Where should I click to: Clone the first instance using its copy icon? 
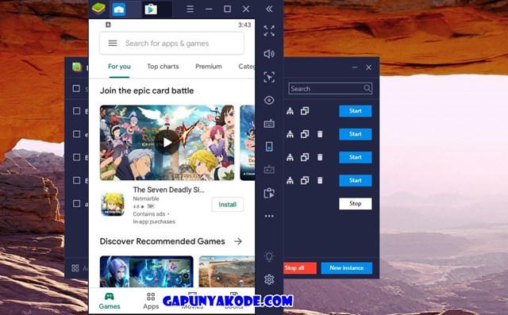click(x=305, y=111)
